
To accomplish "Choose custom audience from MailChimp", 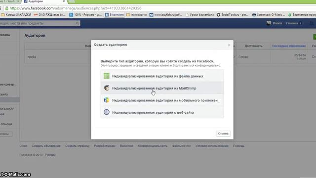I will [162, 88].
